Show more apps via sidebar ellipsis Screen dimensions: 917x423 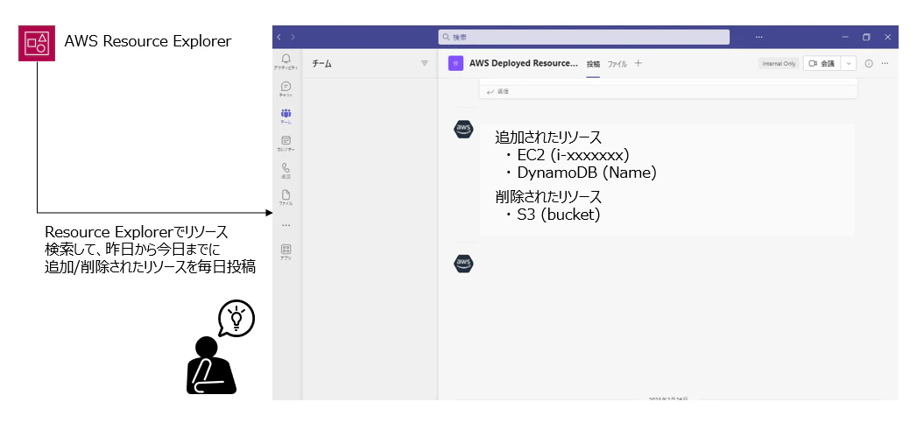286,225
